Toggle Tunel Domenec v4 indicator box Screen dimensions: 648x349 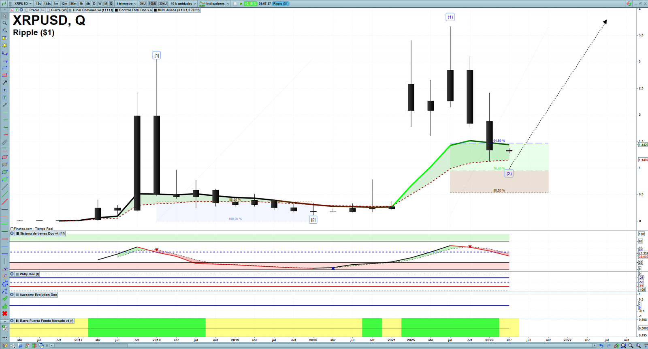[x=70, y=10]
